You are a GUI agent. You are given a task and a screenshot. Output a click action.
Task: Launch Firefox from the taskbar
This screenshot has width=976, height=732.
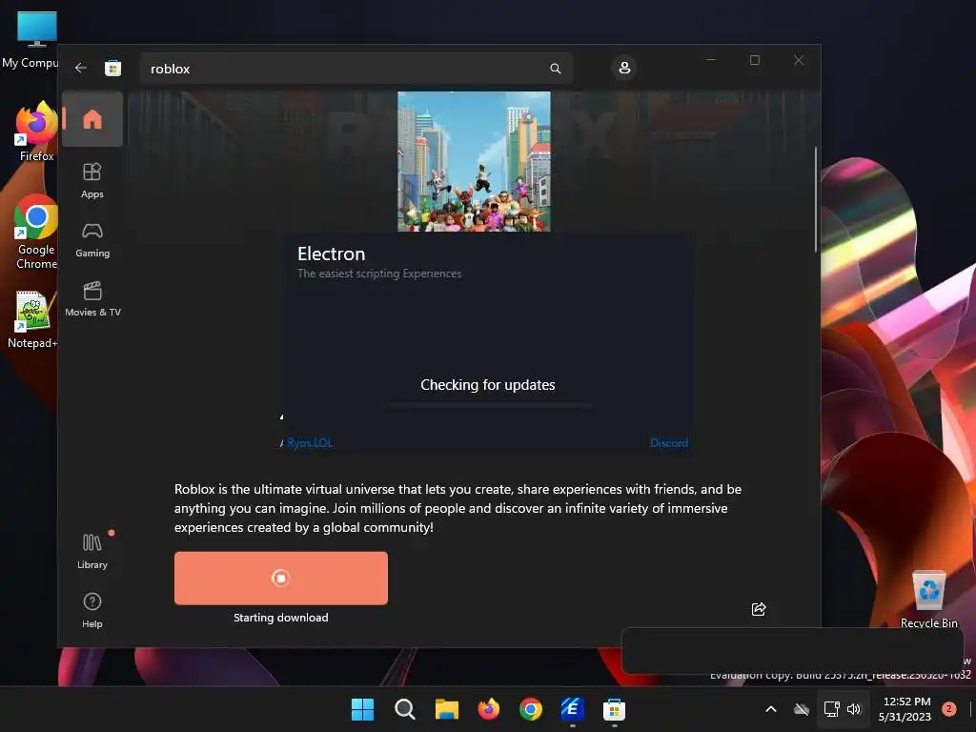[x=489, y=709]
